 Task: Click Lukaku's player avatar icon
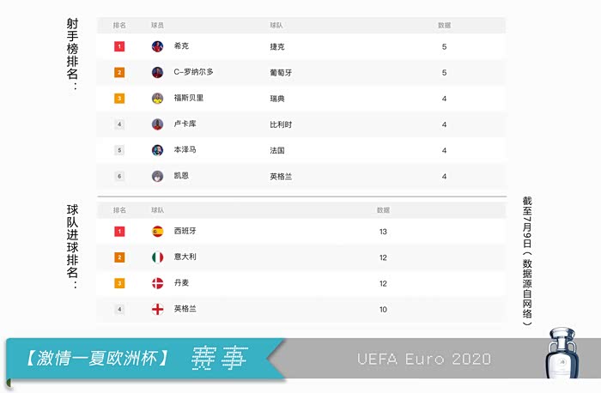(x=157, y=124)
